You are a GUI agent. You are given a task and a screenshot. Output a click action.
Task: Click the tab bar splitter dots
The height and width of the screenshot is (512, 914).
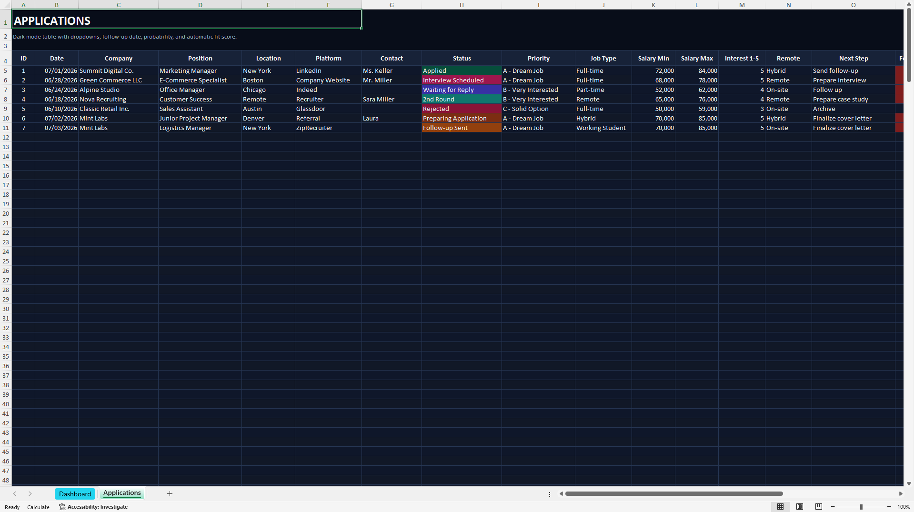tap(550, 494)
